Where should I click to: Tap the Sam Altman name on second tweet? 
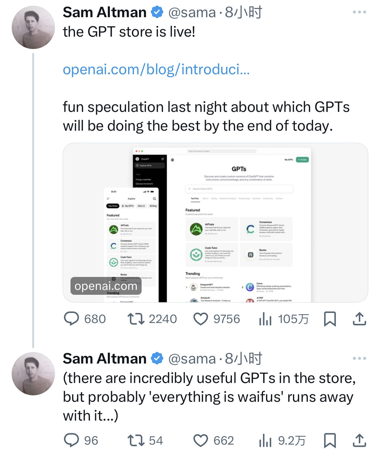[x=105, y=359]
